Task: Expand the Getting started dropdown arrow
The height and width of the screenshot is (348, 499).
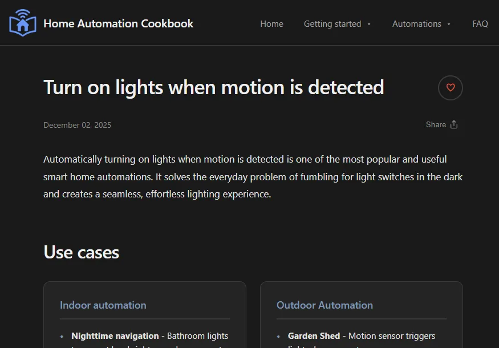Action: (x=369, y=24)
